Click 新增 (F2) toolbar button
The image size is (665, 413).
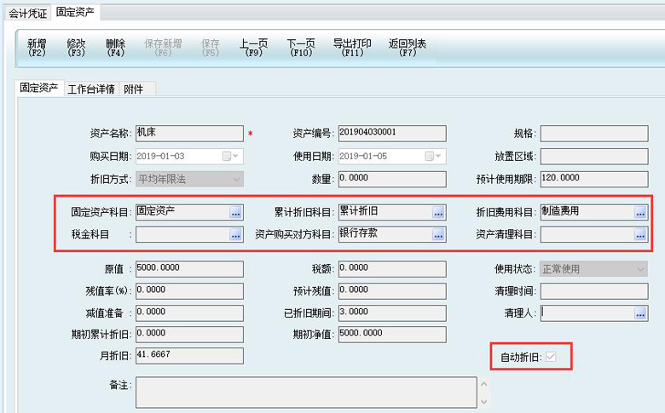(37, 48)
